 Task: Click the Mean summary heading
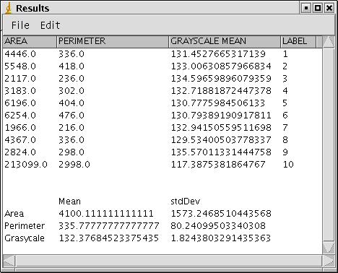coord(70,201)
